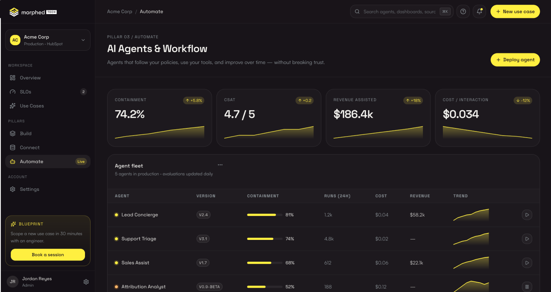Click the Acme Corp breadcrumb link
Viewport: 551px width, 292px height.
click(120, 12)
